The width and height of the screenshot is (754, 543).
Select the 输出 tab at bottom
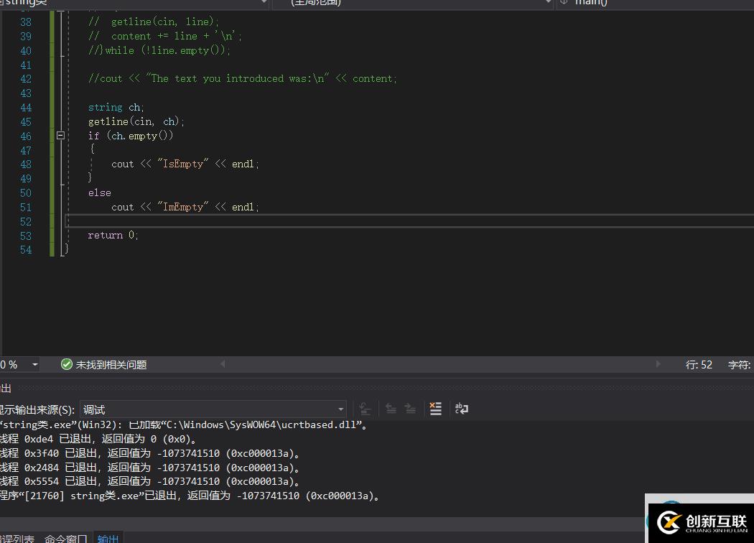click(x=108, y=538)
